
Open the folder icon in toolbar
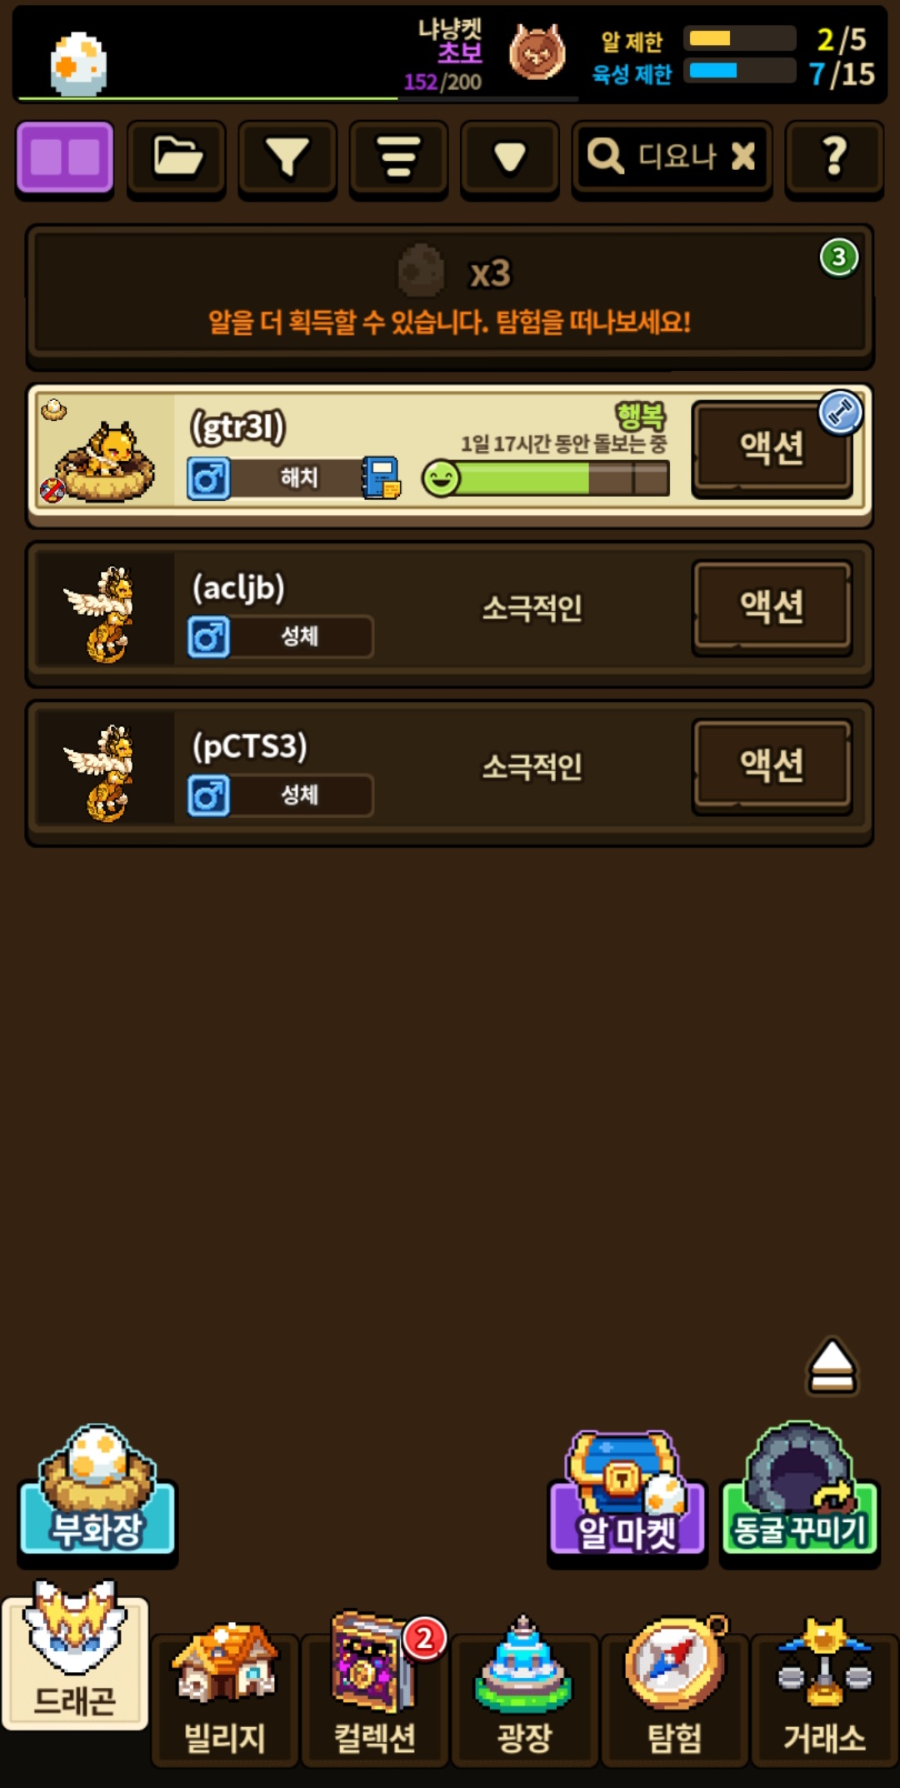(x=176, y=158)
